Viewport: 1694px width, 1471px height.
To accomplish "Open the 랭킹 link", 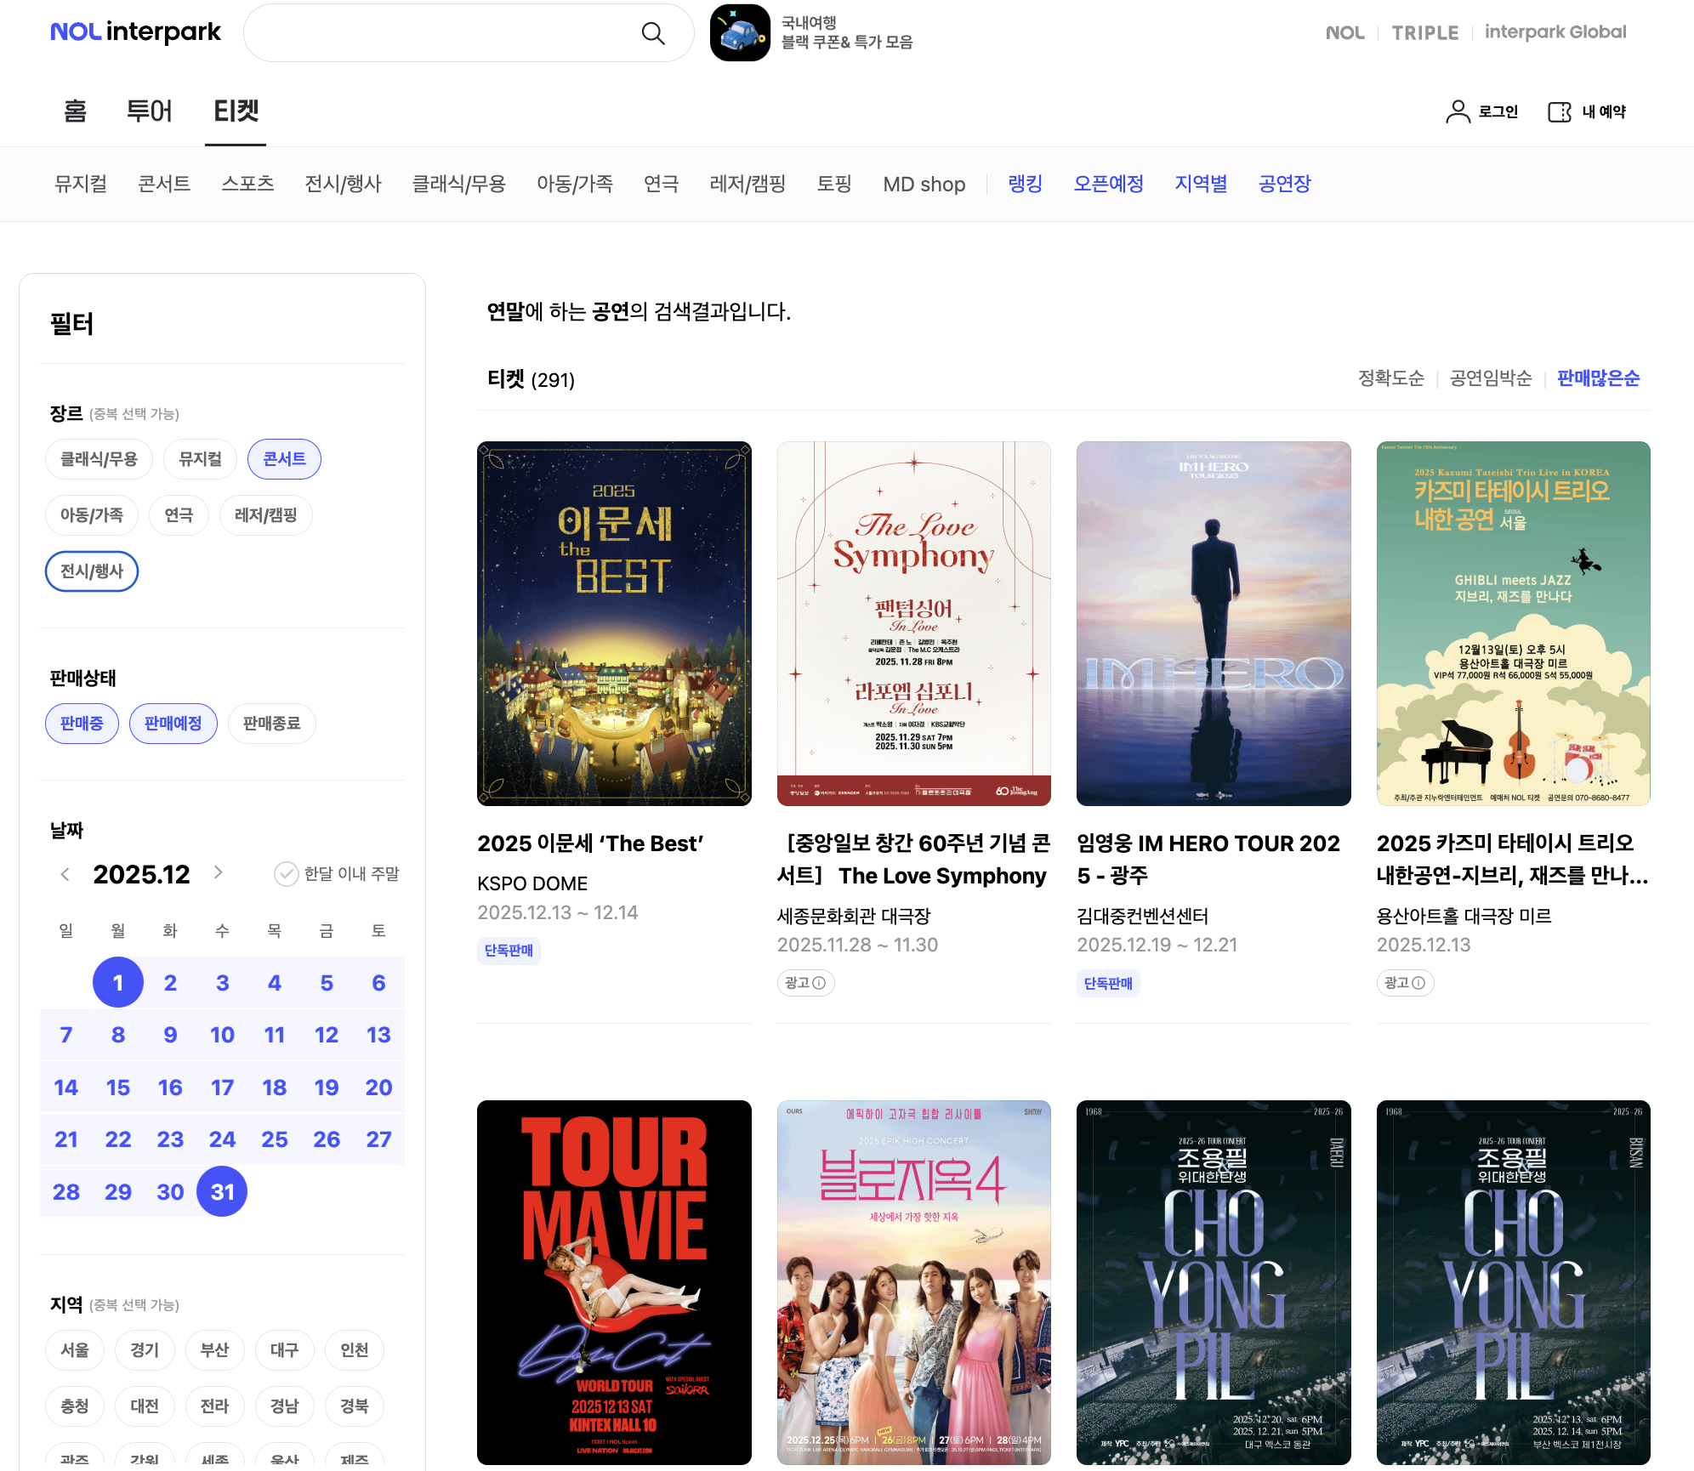I will pyautogui.click(x=1025, y=184).
